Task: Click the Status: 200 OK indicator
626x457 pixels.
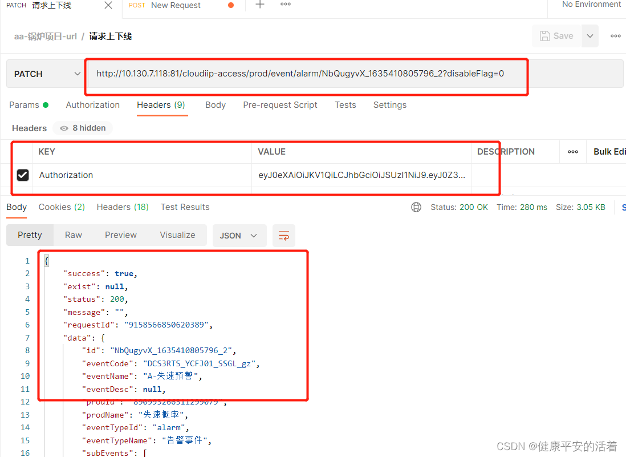Action: coord(459,207)
